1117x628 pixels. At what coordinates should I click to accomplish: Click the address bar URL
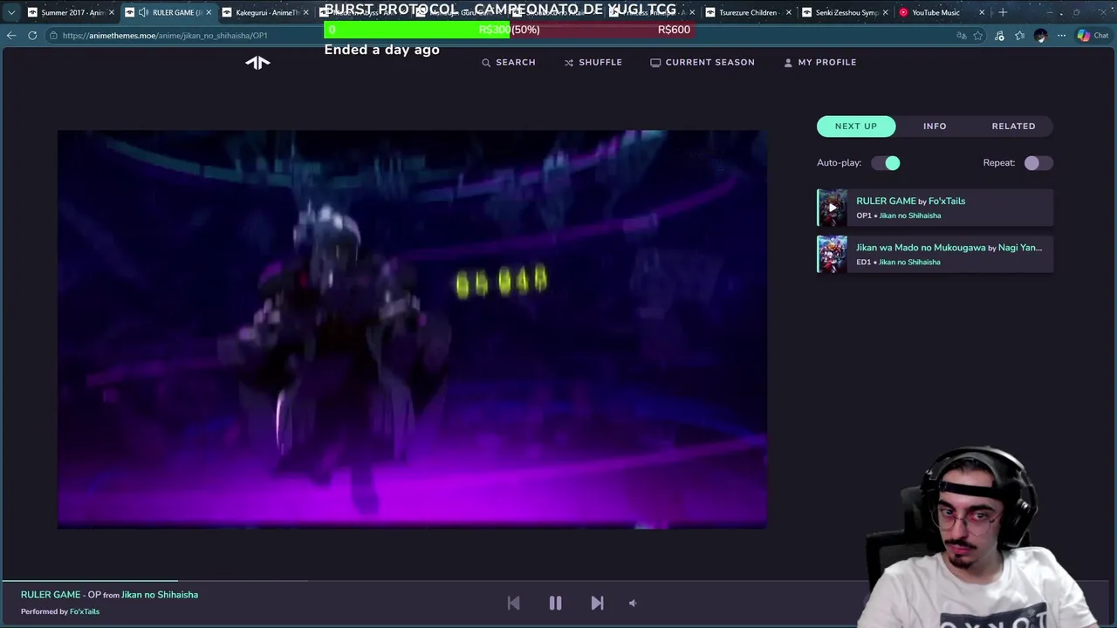click(x=165, y=36)
